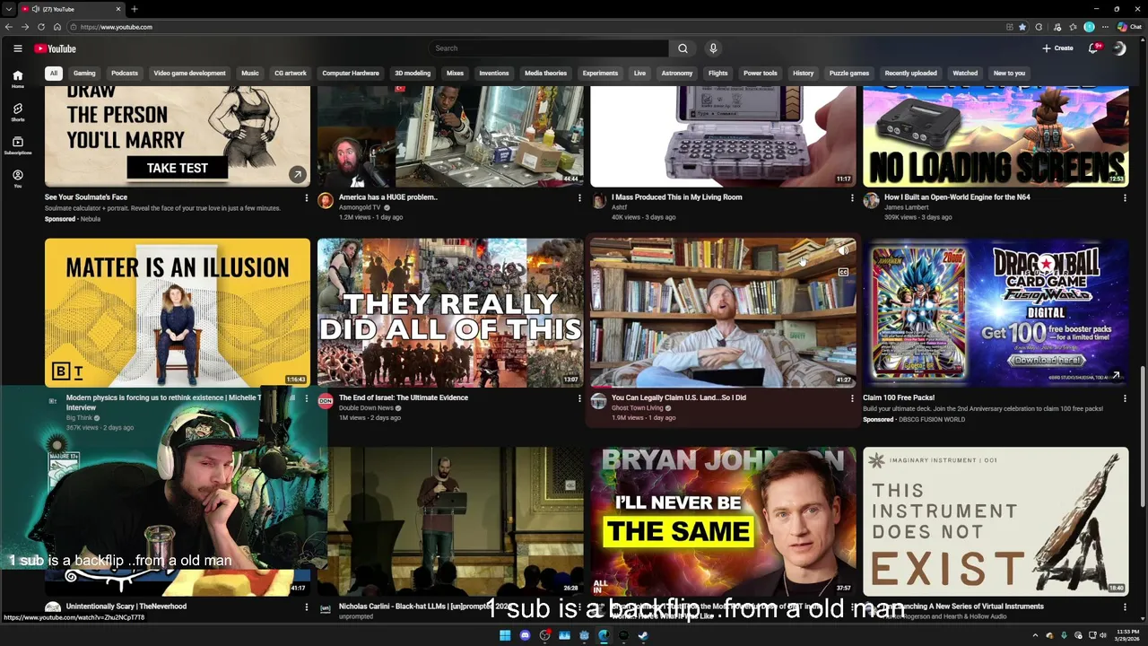Screen dimensions: 1148x646
Task: Open more options for Claim 100 Free Packs ad
Action: pyautogui.click(x=1125, y=397)
